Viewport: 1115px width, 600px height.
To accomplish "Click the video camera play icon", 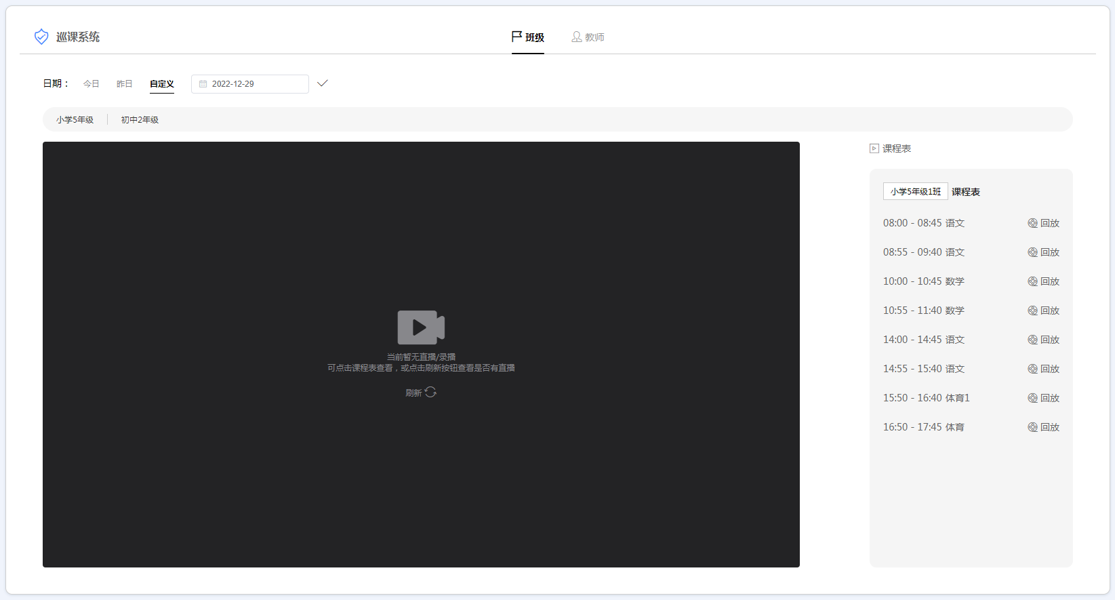I will pyautogui.click(x=420, y=327).
